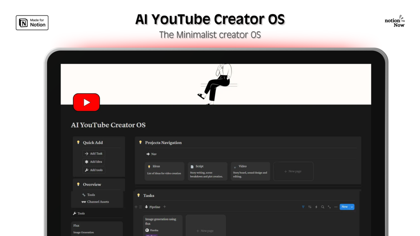Click 'The Minimalist creator OS' subtitle
Screen dimensions: 420x236
tap(210, 35)
